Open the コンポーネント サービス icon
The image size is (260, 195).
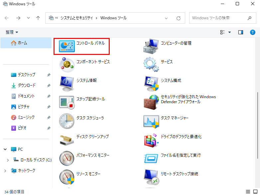[66, 65]
